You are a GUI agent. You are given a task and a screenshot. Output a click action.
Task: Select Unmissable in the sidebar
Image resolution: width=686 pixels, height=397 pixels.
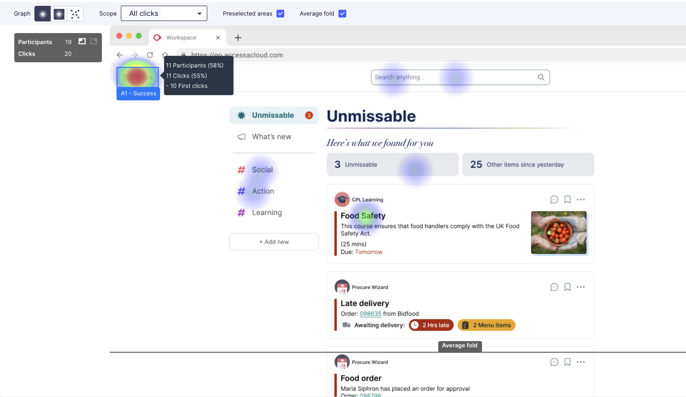pos(274,115)
